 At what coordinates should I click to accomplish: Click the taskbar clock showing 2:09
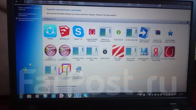pos(180,94)
